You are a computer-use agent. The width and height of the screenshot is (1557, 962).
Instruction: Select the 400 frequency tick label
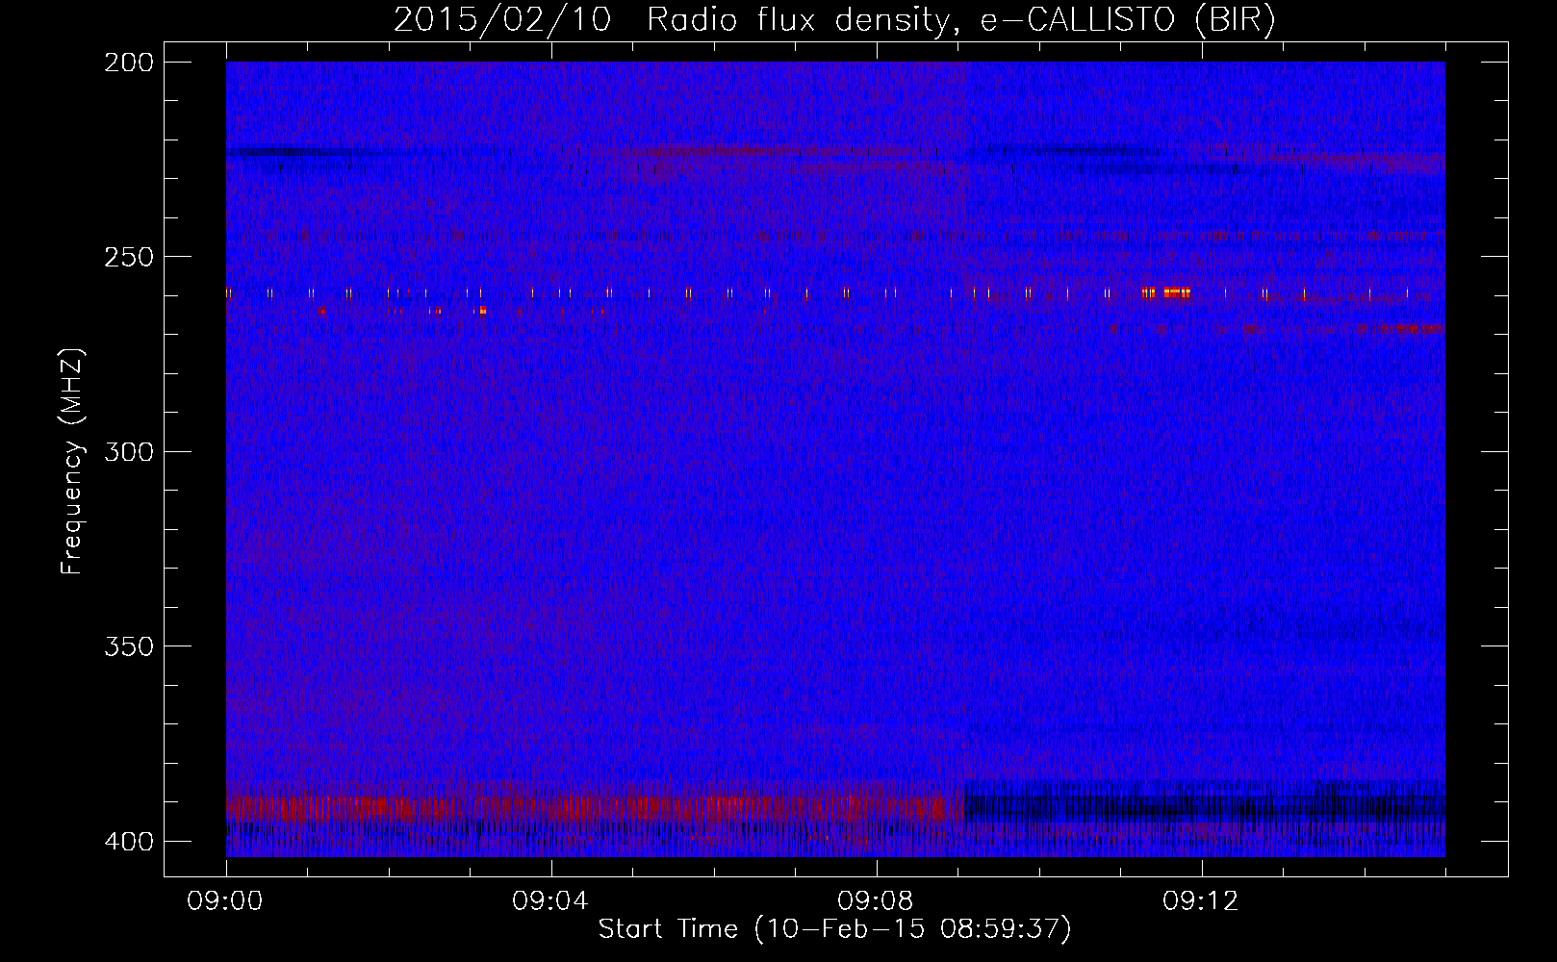tap(128, 842)
